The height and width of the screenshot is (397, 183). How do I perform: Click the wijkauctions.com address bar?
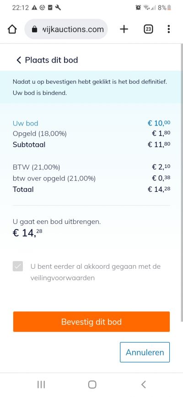pyautogui.click(x=66, y=29)
